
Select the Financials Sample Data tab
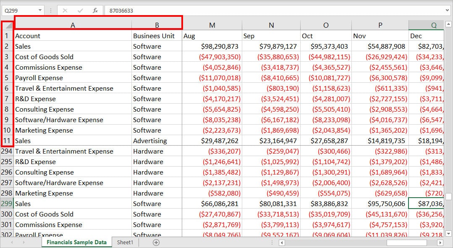coord(77,243)
